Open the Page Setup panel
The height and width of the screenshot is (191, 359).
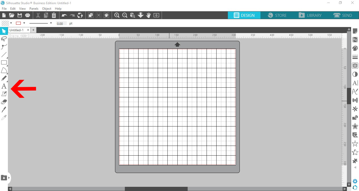[355, 31]
